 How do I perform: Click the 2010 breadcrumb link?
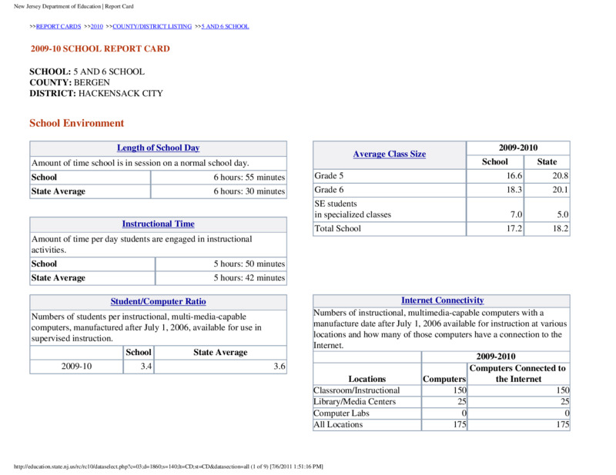(97, 26)
